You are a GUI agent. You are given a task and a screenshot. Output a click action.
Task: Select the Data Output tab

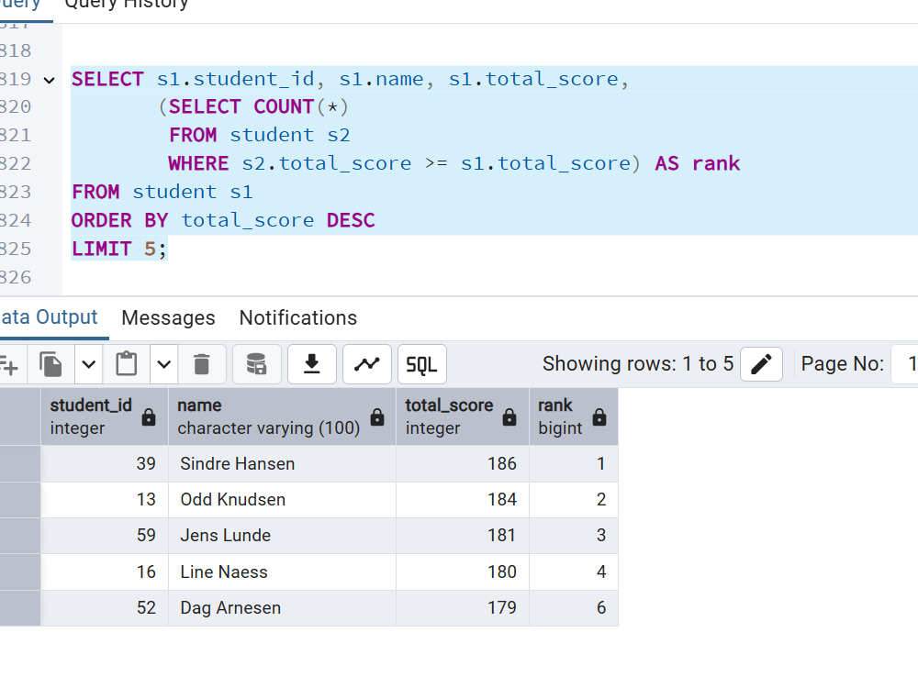pyautogui.click(x=50, y=317)
